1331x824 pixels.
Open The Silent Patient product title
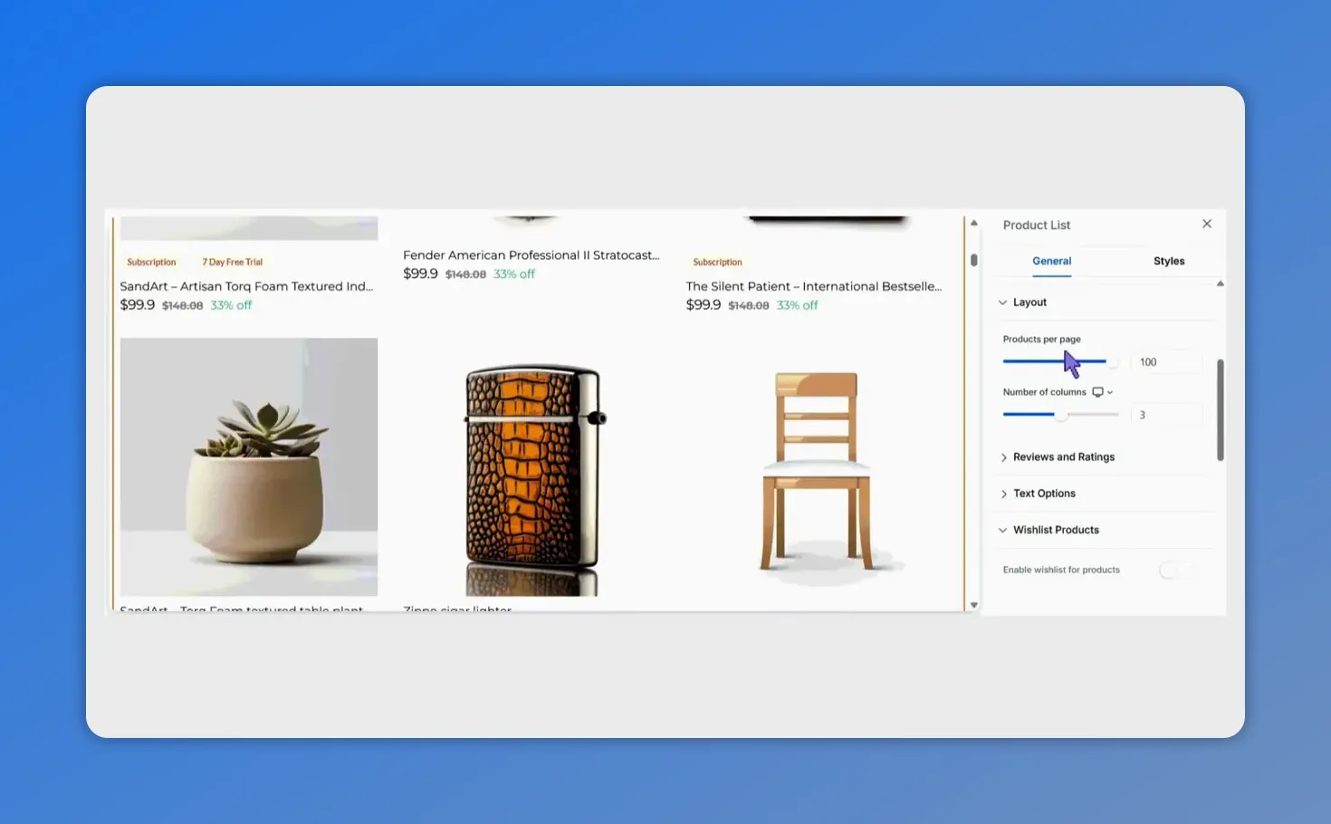pyautogui.click(x=814, y=286)
